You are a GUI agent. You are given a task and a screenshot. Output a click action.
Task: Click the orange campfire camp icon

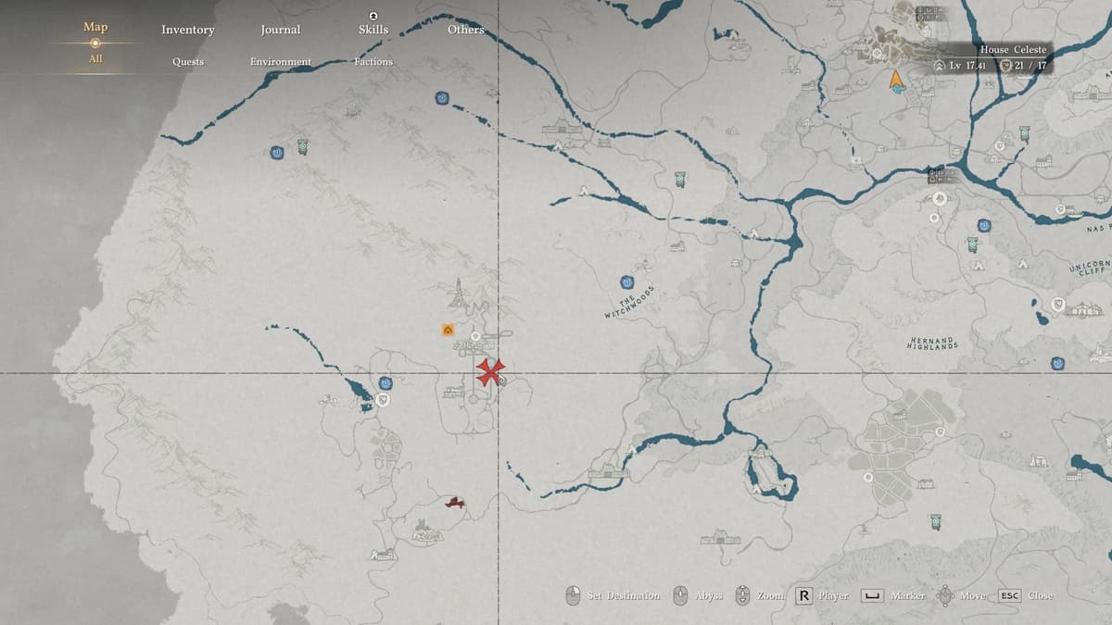pos(449,329)
